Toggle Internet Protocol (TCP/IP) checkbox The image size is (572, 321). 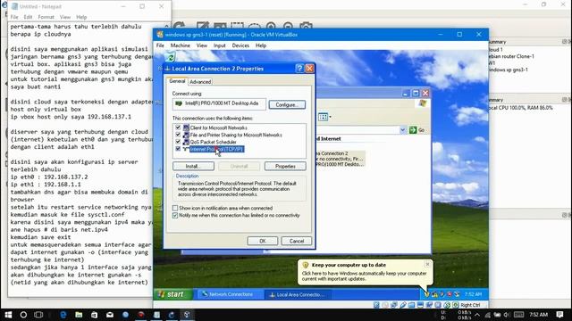click(178, 149)
